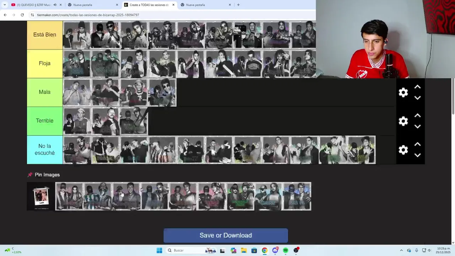The height and width of the screenshot is (256, 455).
Task: Open volume control in system tray
Action: 429,250
